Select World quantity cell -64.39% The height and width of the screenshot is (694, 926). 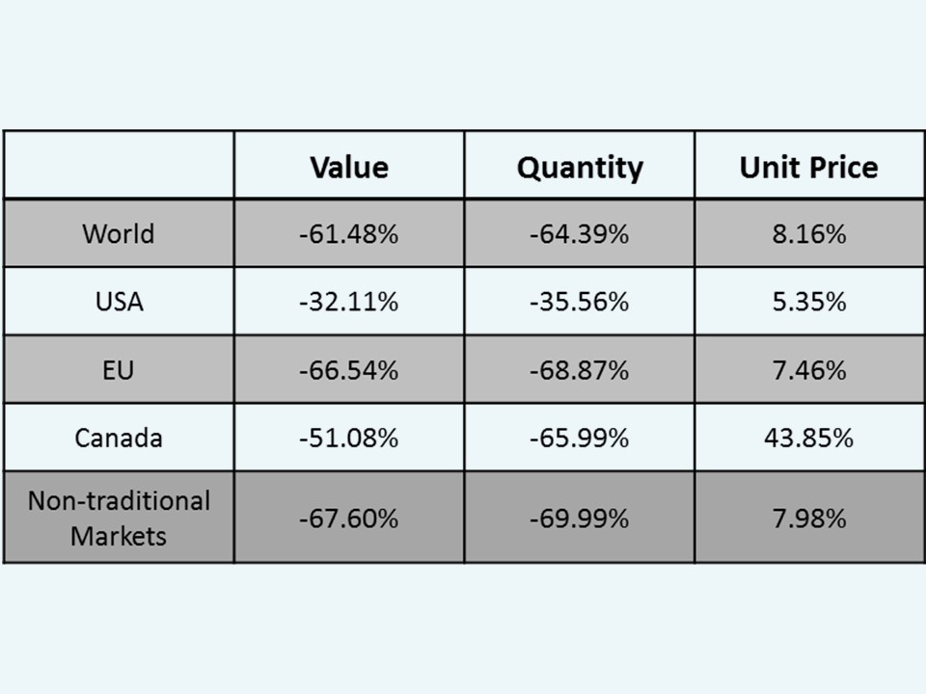tap(579, 233)
